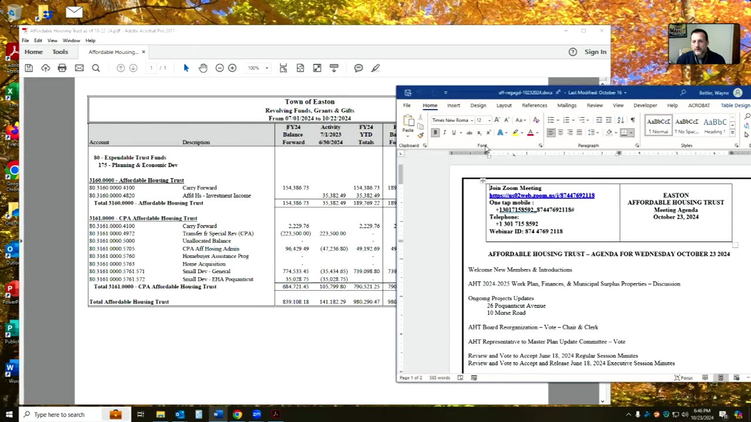The image size is (751, 422).
Task: Choose the Acrobat selection arrow tool
Action: coord(186,68)
